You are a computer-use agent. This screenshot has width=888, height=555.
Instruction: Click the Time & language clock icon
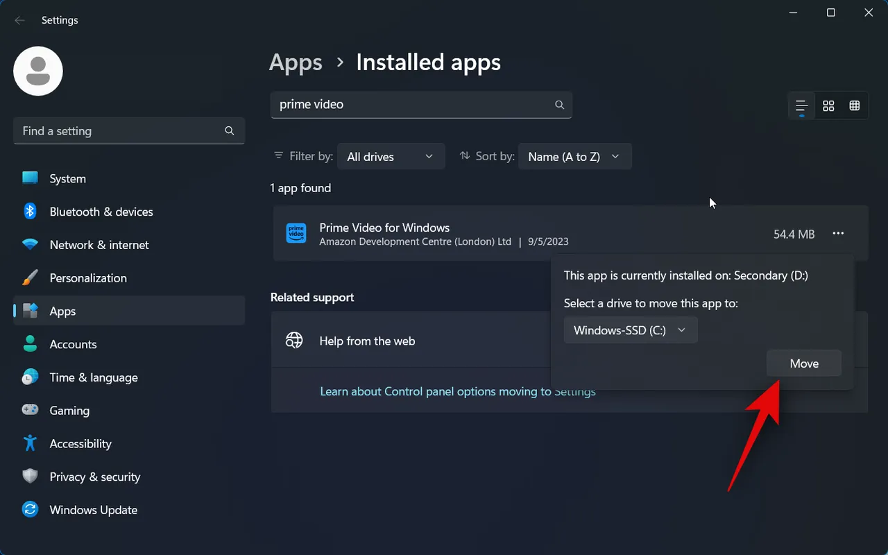click(30, 377)
